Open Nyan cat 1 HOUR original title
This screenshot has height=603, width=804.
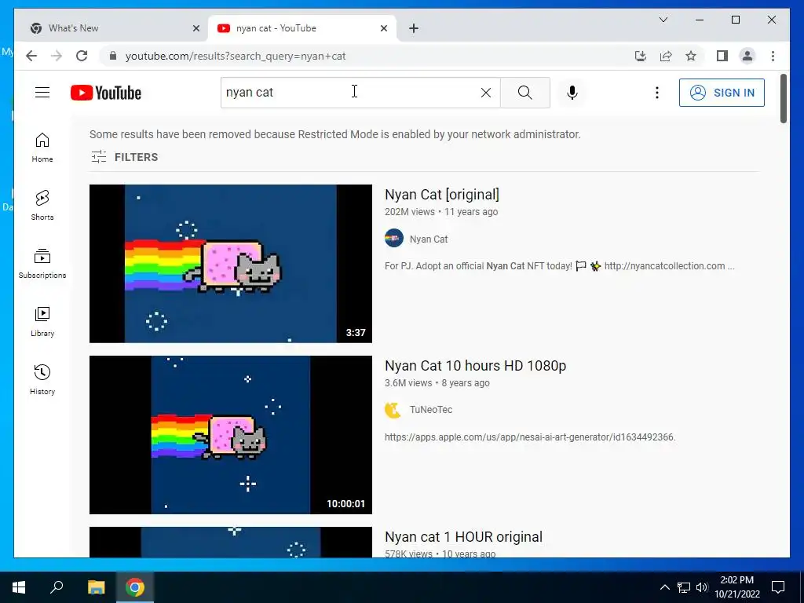coord(463,537)
